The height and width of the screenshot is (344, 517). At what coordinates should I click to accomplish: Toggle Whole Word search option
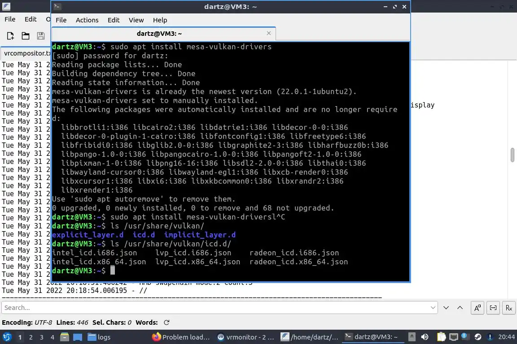[493, 308]
